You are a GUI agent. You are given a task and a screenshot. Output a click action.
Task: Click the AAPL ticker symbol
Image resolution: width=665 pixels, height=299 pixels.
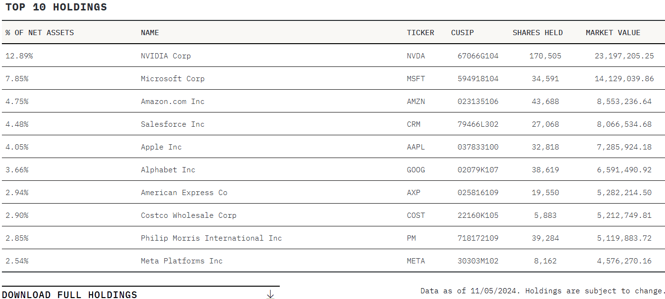[x=416, y=147]
